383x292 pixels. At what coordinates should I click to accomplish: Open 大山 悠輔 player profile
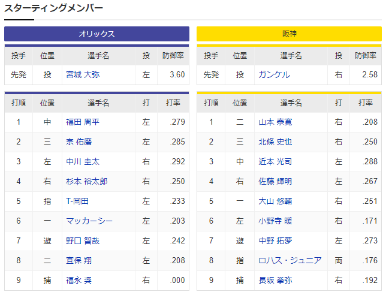click(x=275, y=201)
